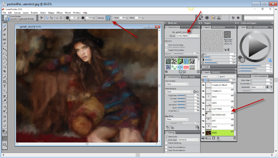Viewport: 278px width, 158px height.
Task: Adjust the layer opacity slider in Layers panel
Action: coord(219,80)
